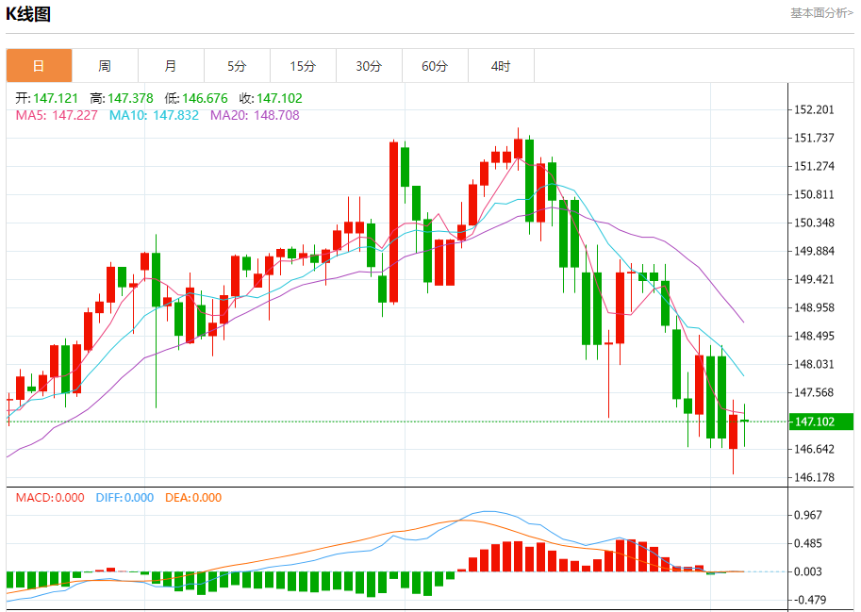This screenshot has height=612, width=861.
Task: Switch to the 周 weekly tab
Action: pyautogui.click(x=105, y=66)
